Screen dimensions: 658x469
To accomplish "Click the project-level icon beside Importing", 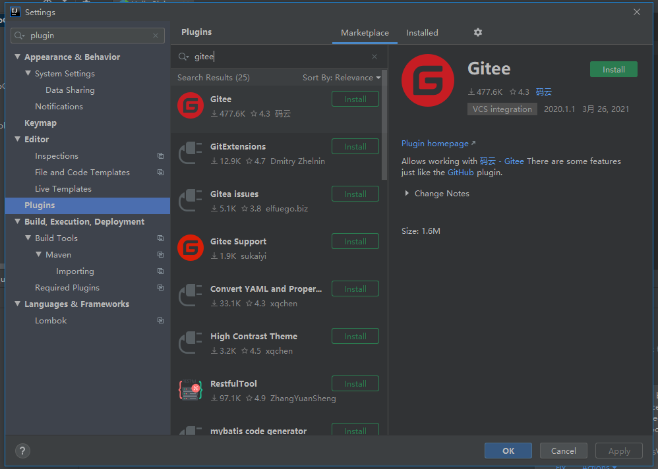I will tap(160, 271).
